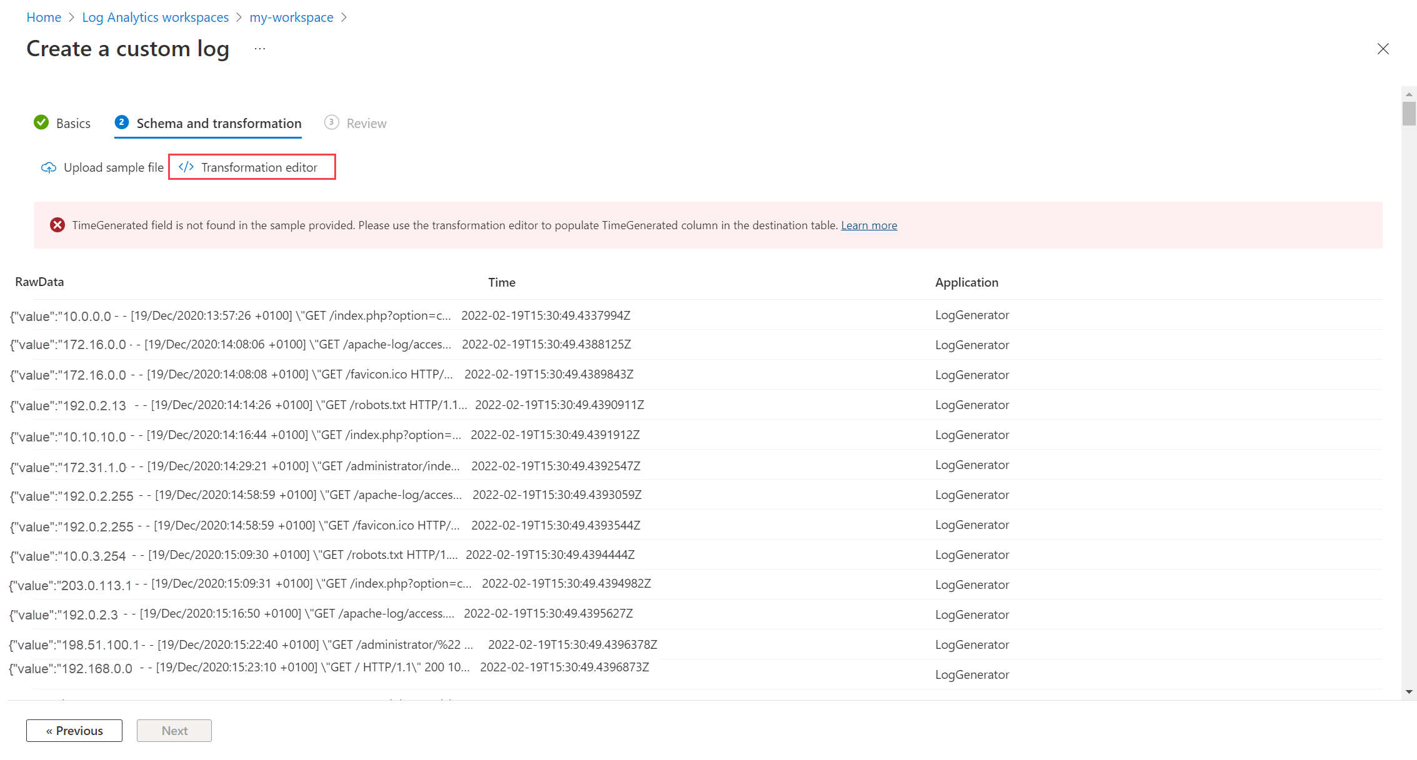Open Log Analytics workspaces breadcrumb

coord(156,17)
